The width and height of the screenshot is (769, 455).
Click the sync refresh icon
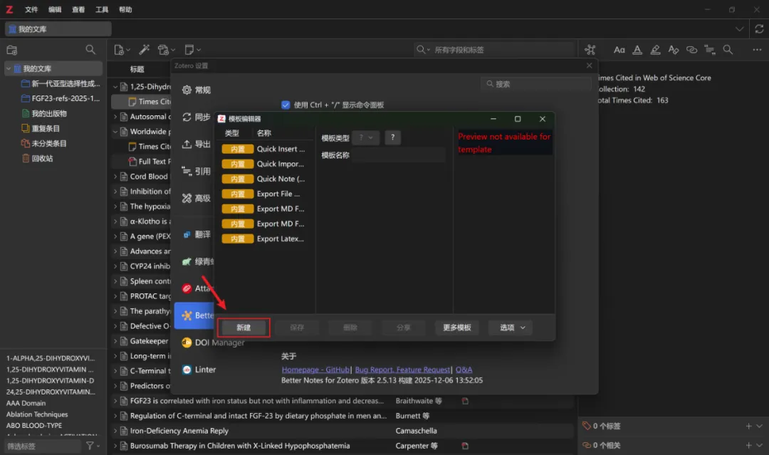click(x=759, y=29)
